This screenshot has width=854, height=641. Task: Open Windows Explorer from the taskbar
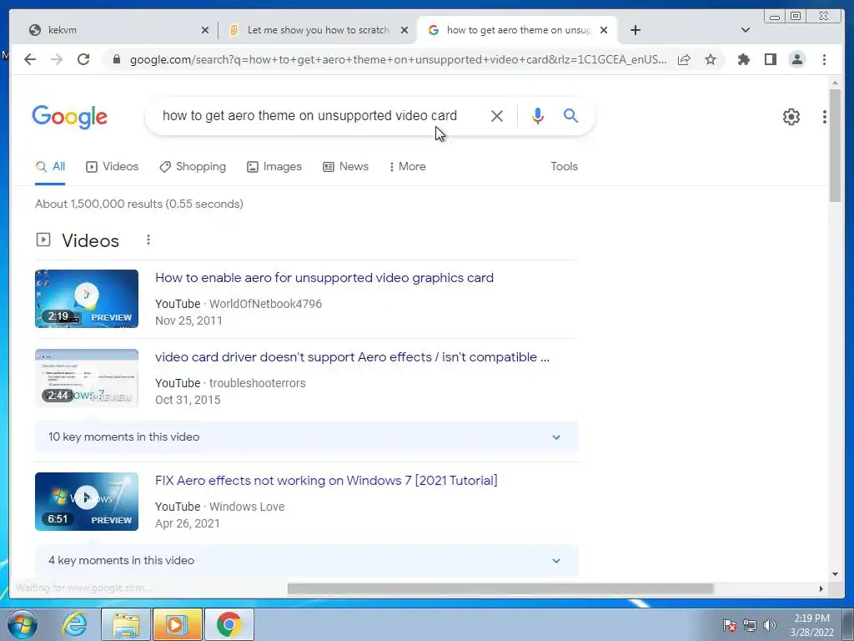(126, 624)
